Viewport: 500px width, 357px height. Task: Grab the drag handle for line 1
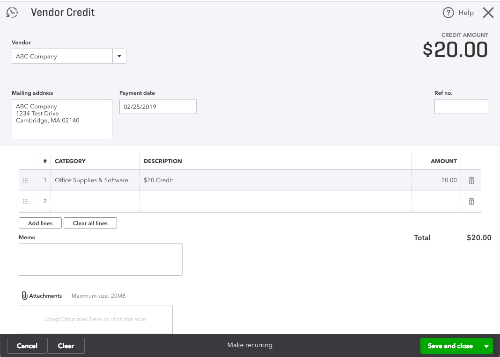coord(25,180)
